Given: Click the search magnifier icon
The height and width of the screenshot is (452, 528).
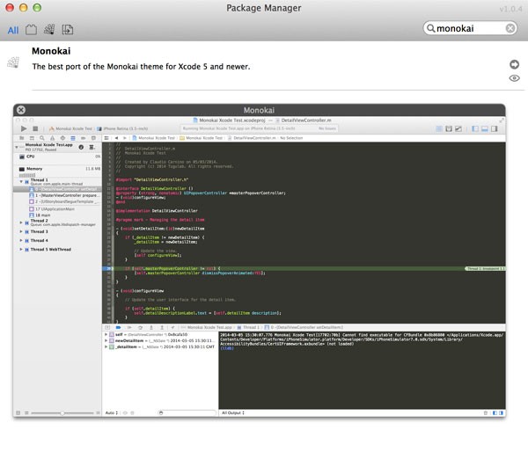Looking at the screenshot, I should (x=430, y=28).
